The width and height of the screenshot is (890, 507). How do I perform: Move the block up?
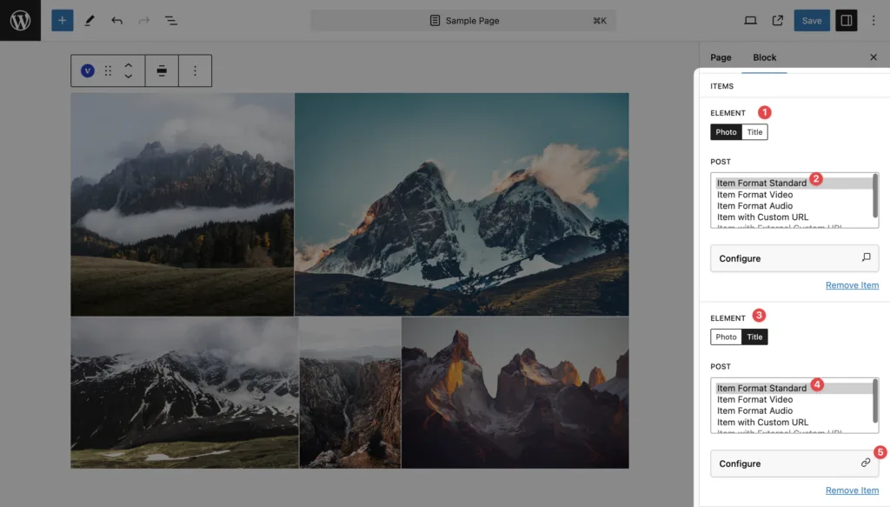point(129,65)
